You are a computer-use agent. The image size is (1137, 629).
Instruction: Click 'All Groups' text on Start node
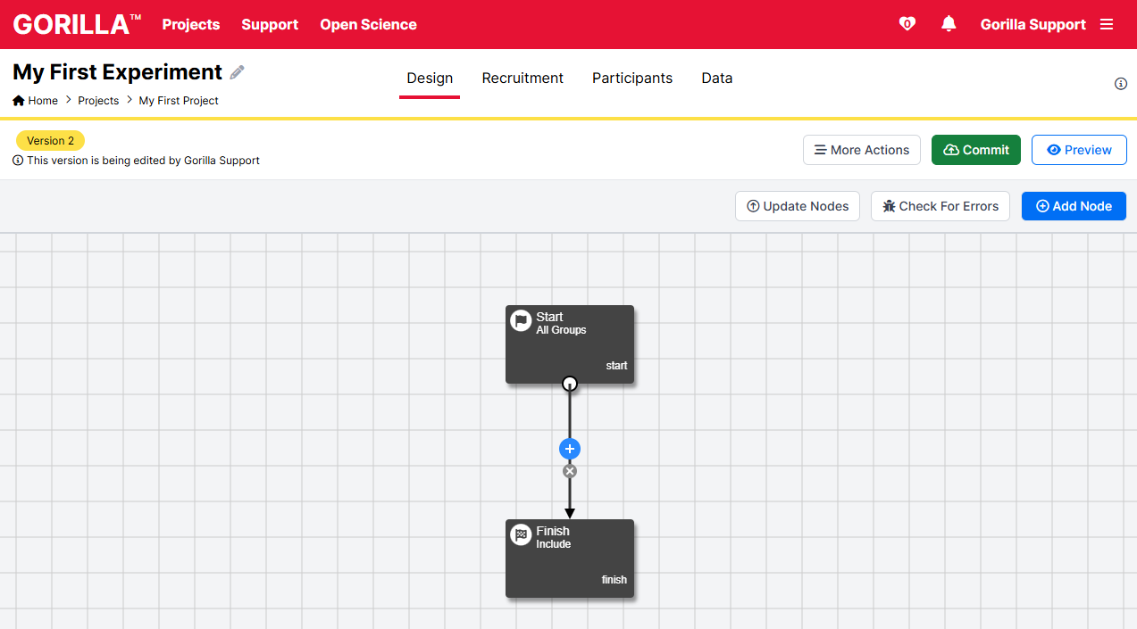[561, 330]
